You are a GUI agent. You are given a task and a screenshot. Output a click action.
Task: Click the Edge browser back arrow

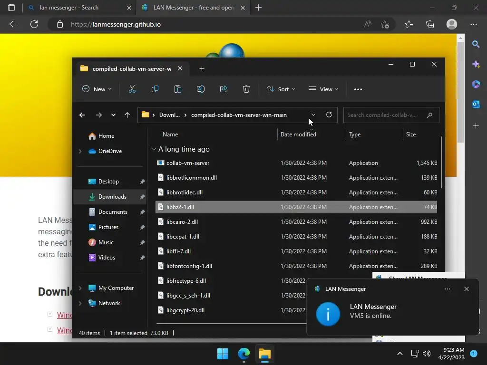[13, 24]
